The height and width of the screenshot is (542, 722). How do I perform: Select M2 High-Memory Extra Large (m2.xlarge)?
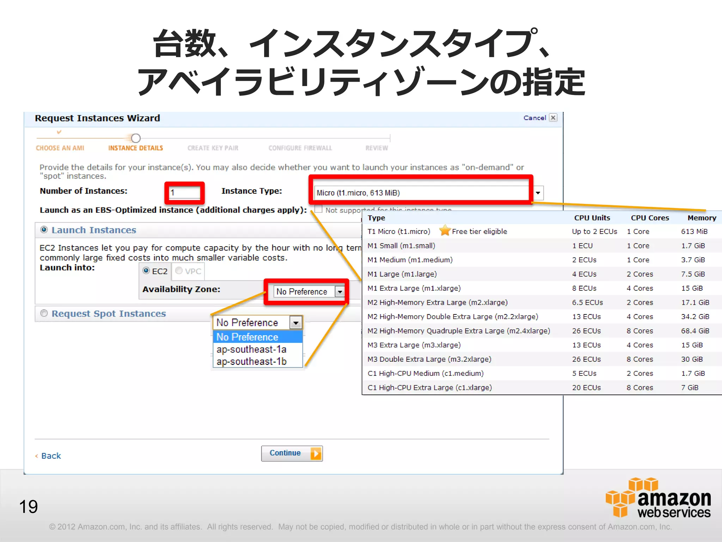point(542,302)
